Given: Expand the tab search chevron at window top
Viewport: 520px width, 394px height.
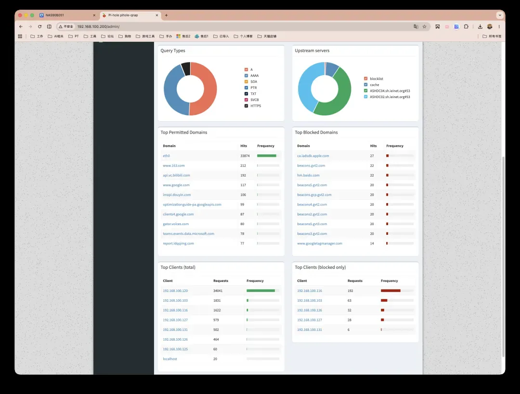Looking at the screenshot, I should tap(500, 15).
